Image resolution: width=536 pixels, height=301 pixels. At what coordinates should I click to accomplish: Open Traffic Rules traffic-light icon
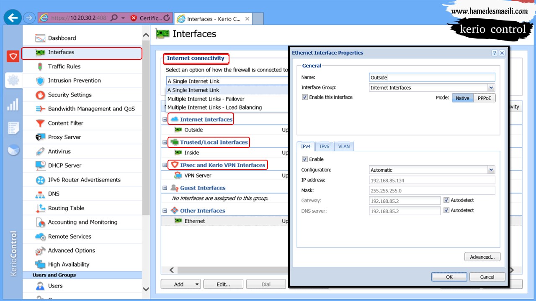pyautogui.click(x=40, y=66)
